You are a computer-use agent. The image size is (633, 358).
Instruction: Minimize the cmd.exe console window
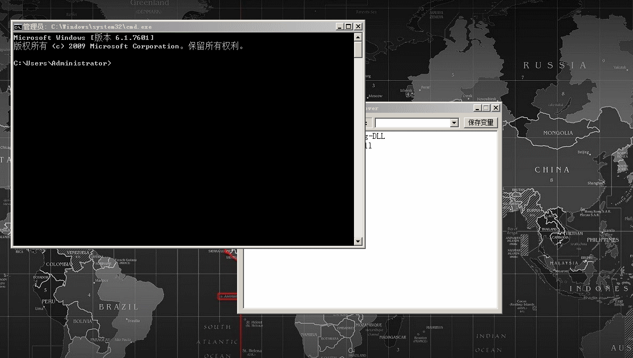340,26
